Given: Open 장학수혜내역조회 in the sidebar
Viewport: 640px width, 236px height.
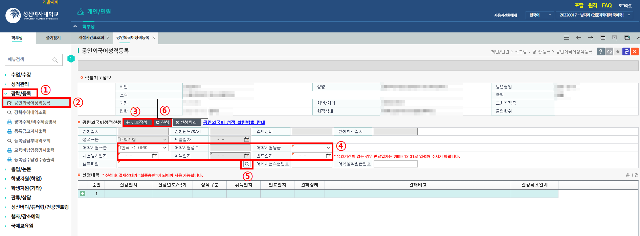Looking at the screenshot, I should [30, 112].
